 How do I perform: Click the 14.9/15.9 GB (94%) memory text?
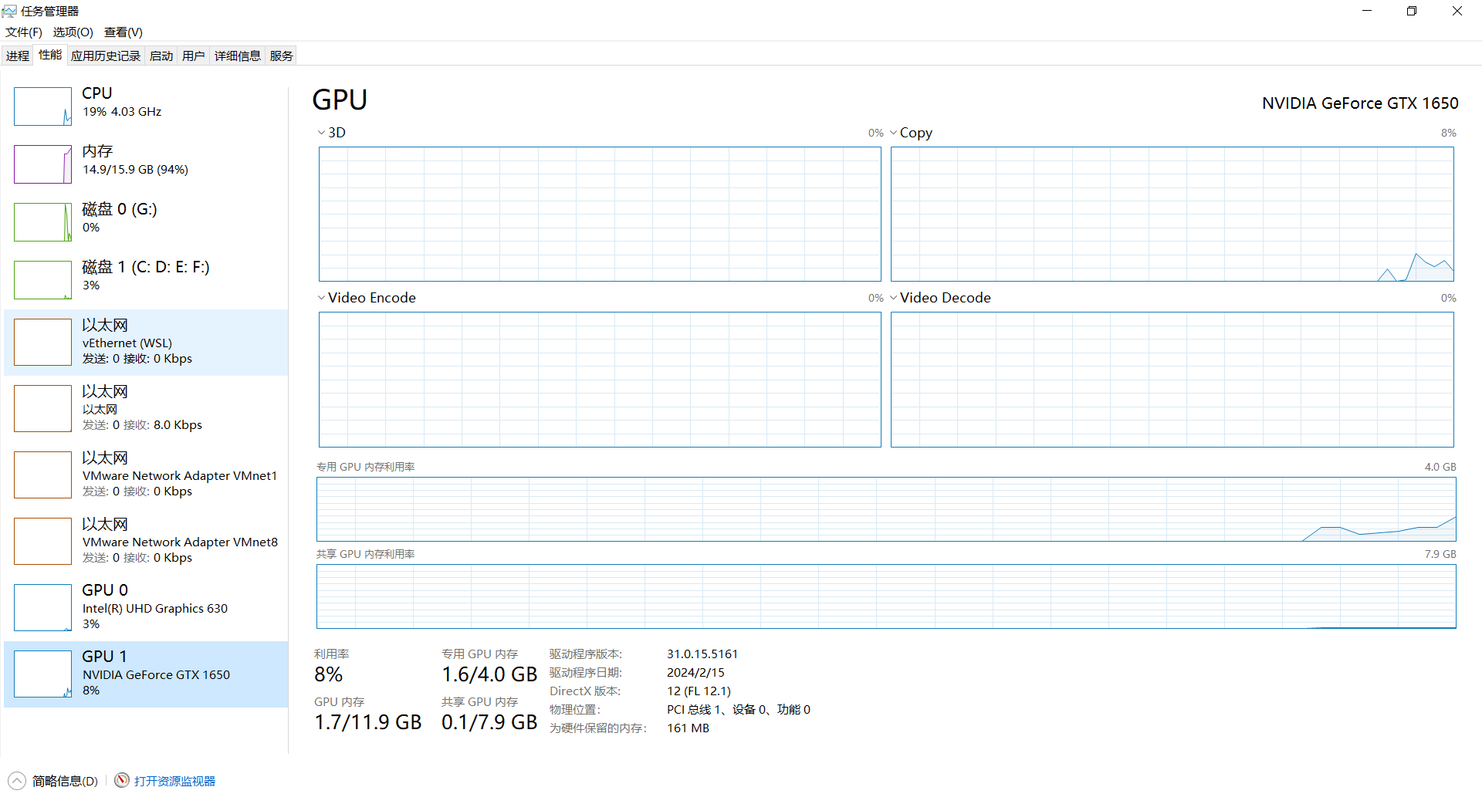click(135, 169)
